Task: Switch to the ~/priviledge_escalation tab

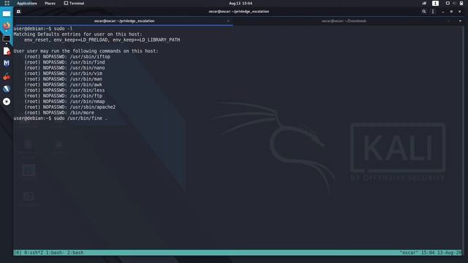Action: click(x=124, y=21)
